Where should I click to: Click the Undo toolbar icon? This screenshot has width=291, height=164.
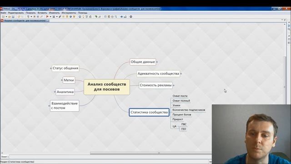point(19,17)
